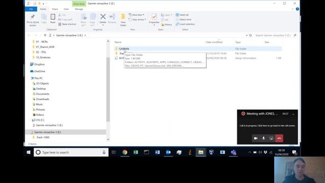The height and width of the screenshot is (183, 325).
Task: Click the Copy icon in Clipboard group
Action: pos(44,18)
